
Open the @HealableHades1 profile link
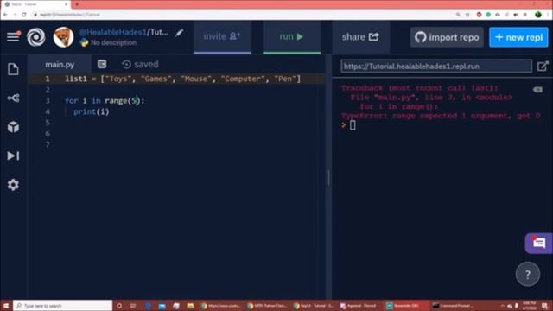coord(112,32)
